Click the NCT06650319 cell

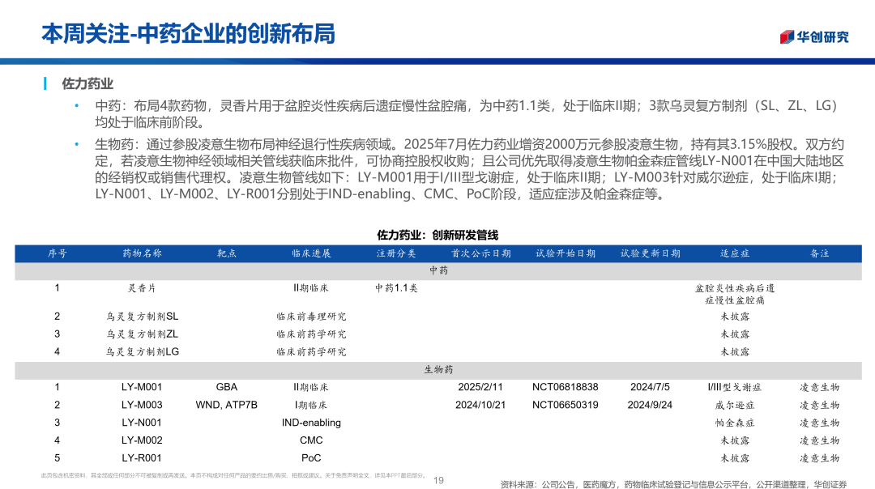566,405
